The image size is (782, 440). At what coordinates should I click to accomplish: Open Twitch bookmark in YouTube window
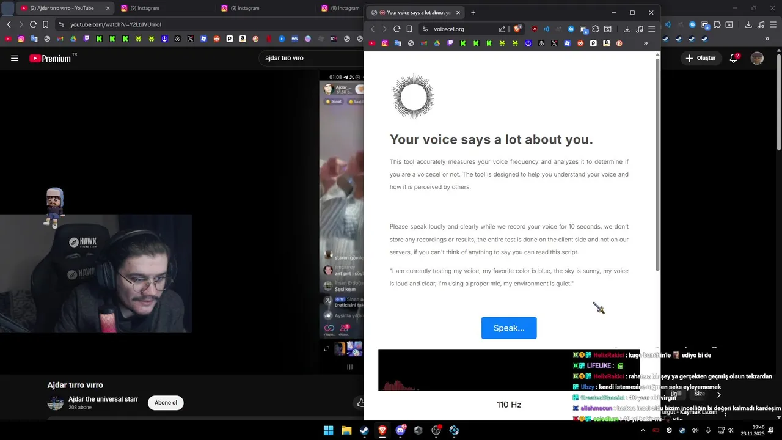coord(86,38)
